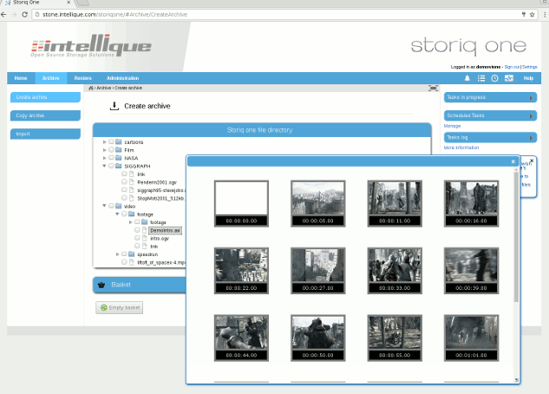
Task: Click the SIGGRAPH folder icon
Action: click(119, 166)
